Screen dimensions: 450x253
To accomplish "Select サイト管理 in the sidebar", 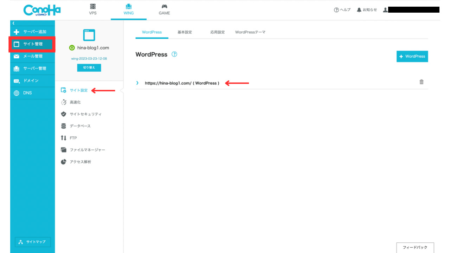I will tap(33, 44).
